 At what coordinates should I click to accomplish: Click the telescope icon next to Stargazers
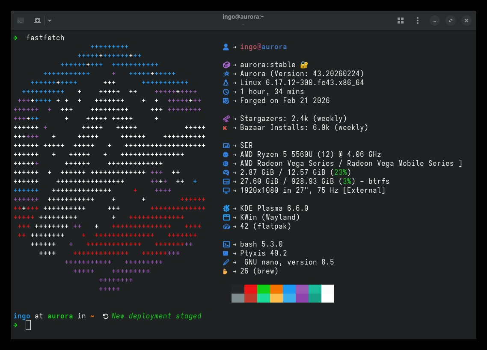[x=226, y=119]
